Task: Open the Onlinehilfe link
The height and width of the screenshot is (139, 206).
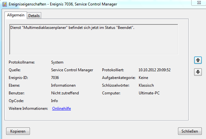Action: tap(61, 109)
